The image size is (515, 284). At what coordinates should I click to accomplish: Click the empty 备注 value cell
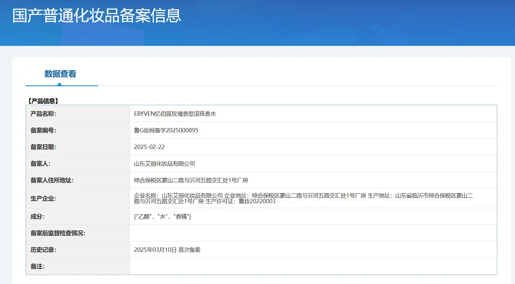(x=313, y=266)
